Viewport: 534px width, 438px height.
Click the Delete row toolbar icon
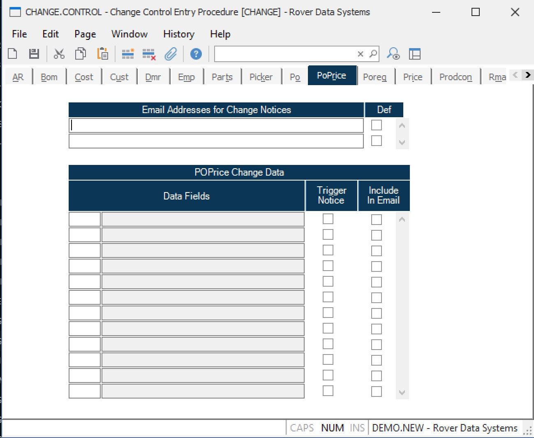click(x=149, y=54)
